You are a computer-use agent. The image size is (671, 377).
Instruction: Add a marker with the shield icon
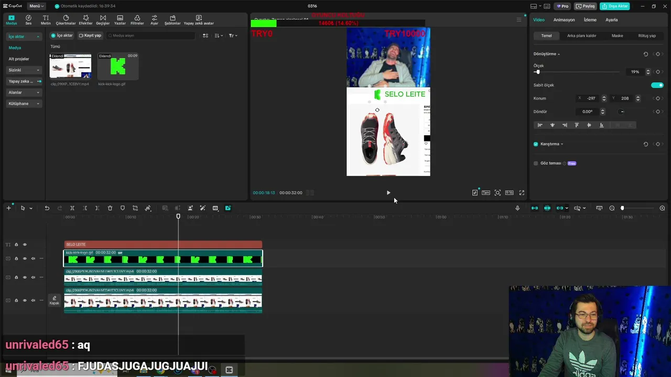123,208
